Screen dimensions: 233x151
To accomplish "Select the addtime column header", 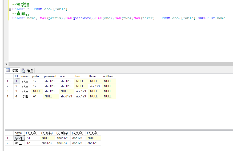I will (109, 76).
